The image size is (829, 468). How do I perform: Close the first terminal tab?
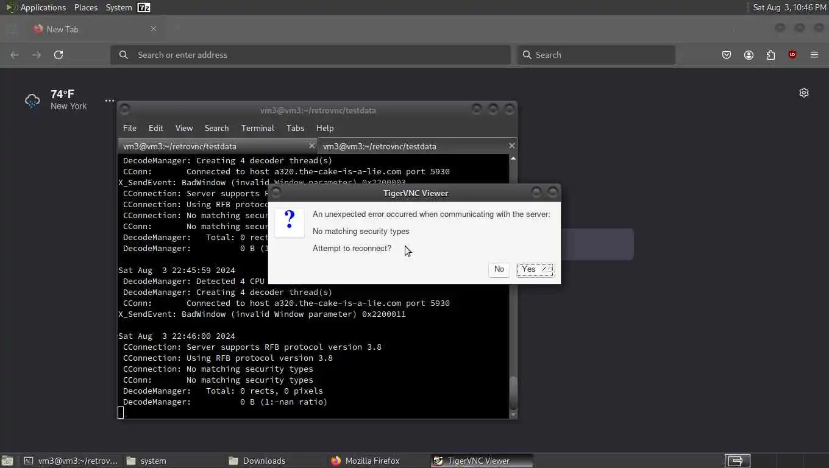point(311,146)
